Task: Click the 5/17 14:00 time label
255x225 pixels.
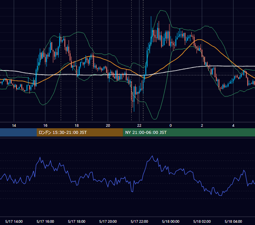Action: 14,221
